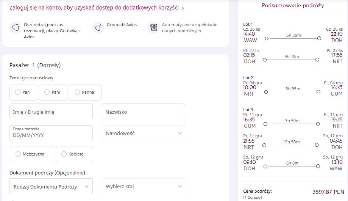Click the Lot 1 label

[x=248, y=24]
